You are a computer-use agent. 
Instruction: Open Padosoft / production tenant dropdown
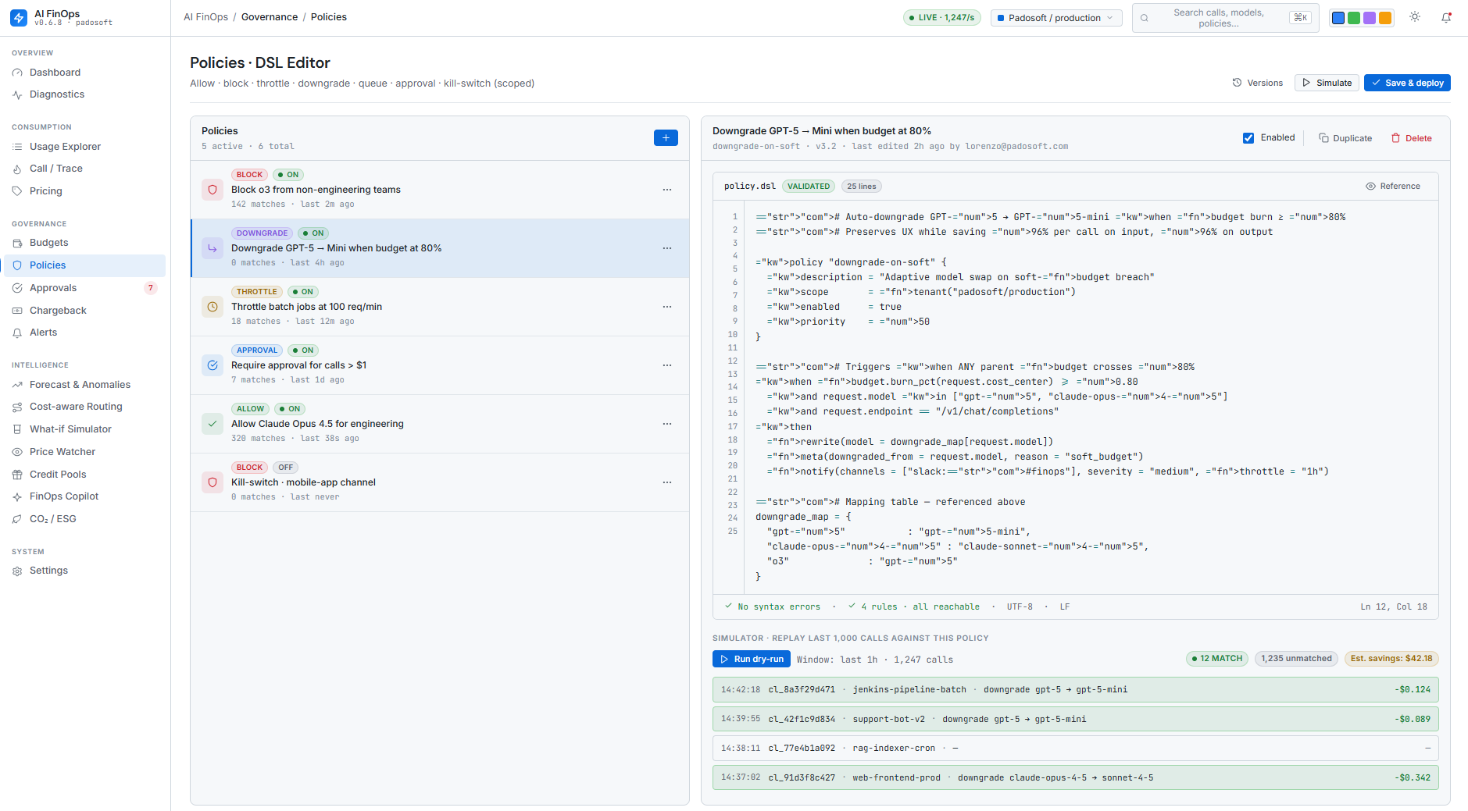tap(1056, 18)
